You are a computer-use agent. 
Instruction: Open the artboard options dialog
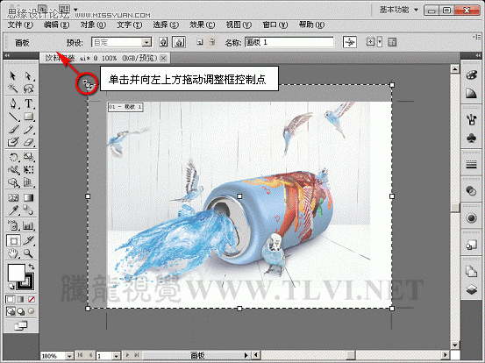tap(392, 42)
